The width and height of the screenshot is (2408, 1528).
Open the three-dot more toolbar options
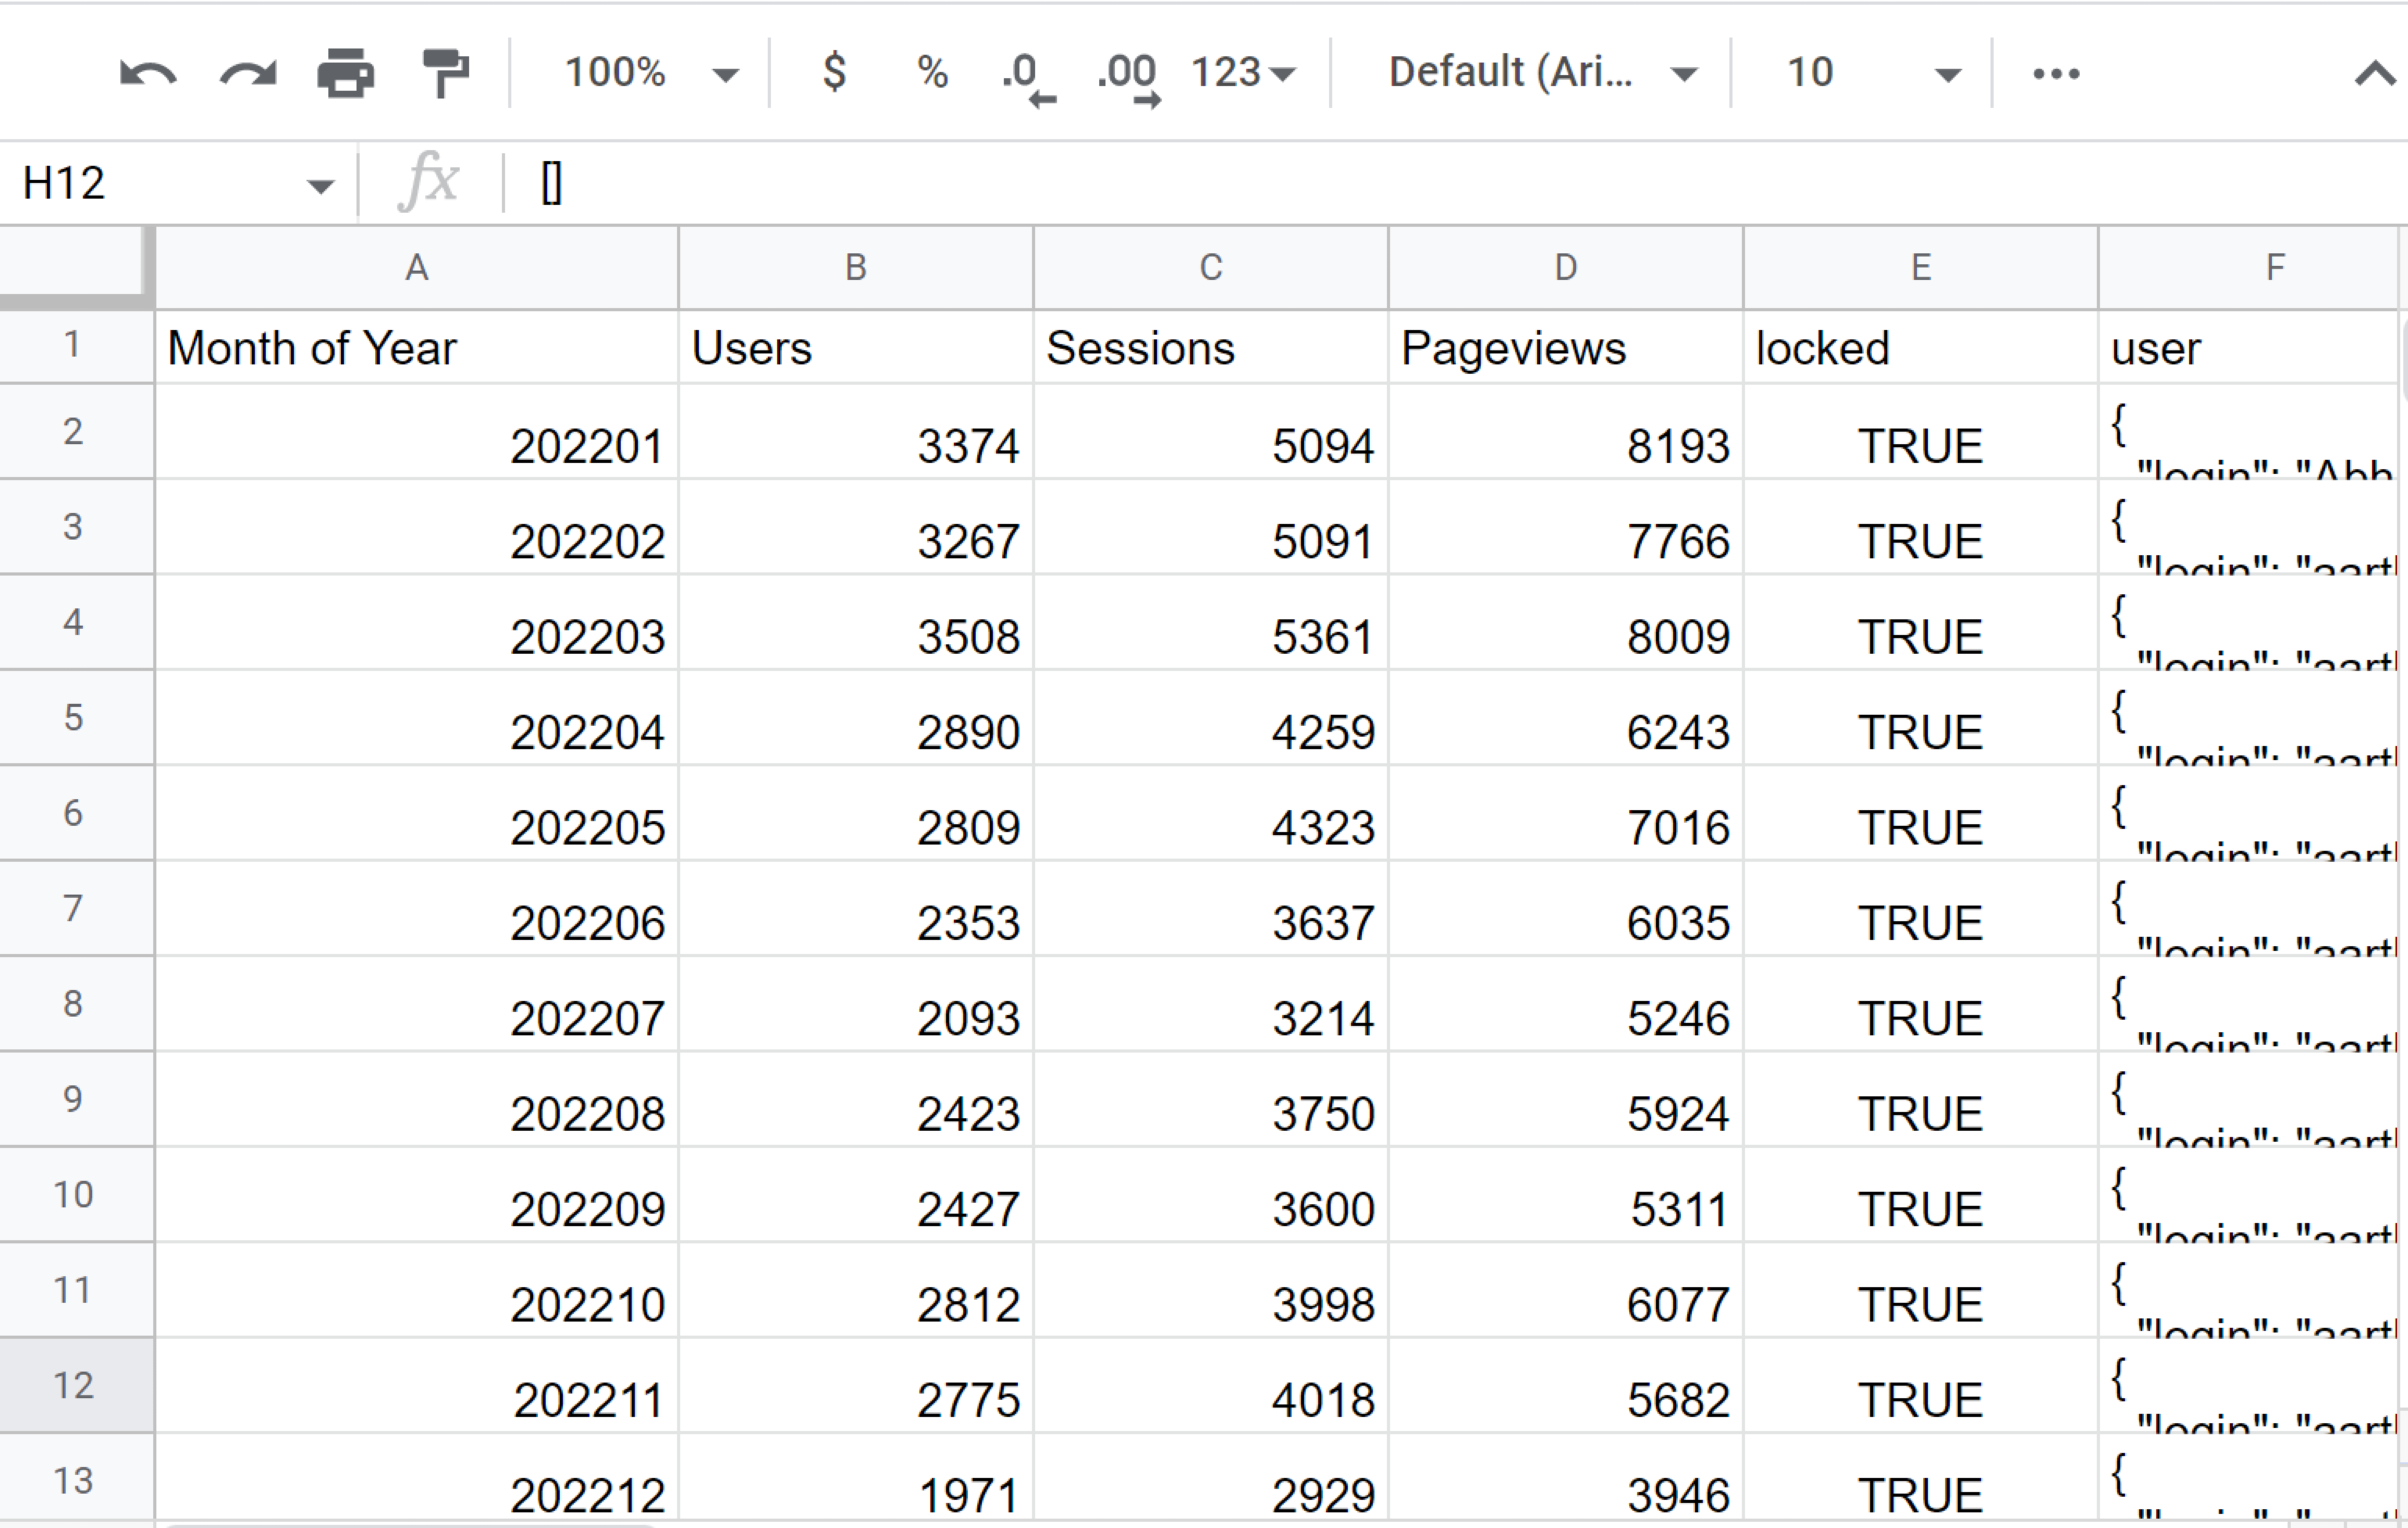tap(2056, 73)
